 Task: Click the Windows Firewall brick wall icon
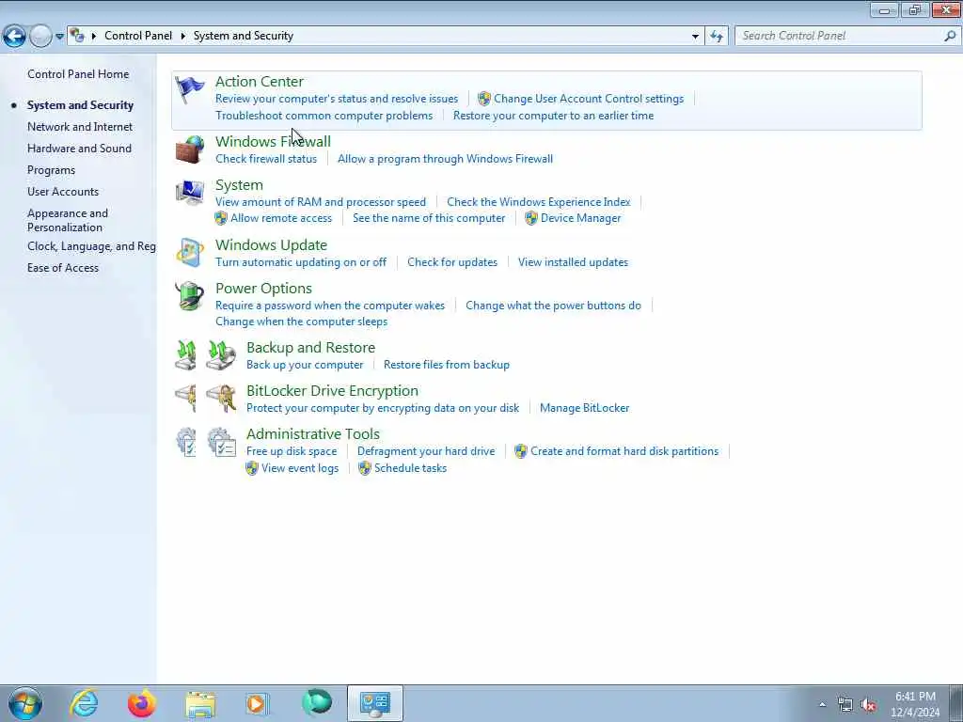pos(190,149)
